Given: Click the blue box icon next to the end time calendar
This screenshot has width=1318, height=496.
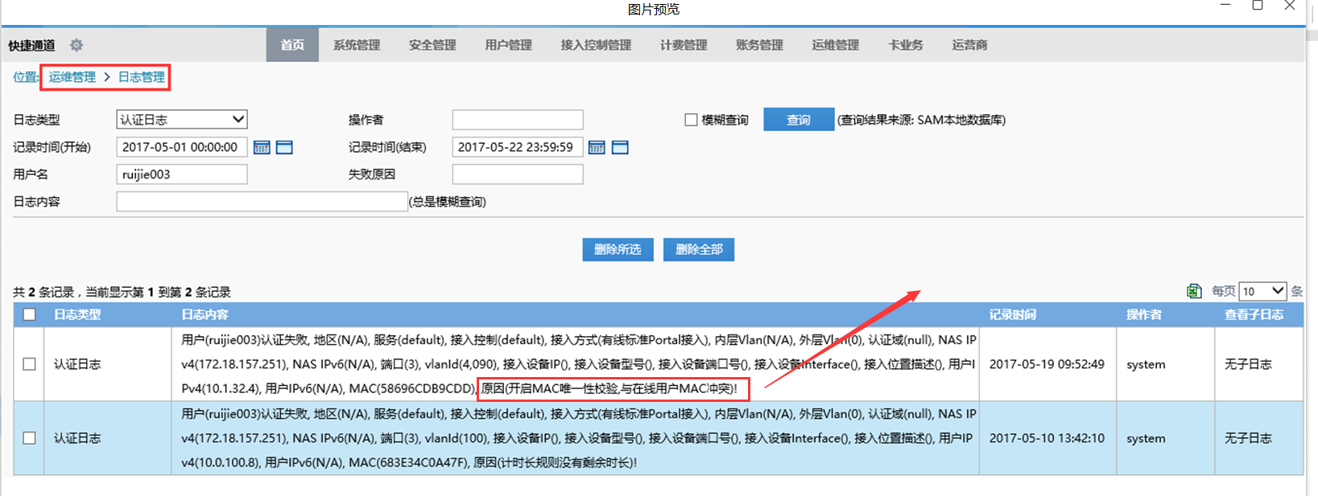Looking at the screenshot, I should [620, 147].
